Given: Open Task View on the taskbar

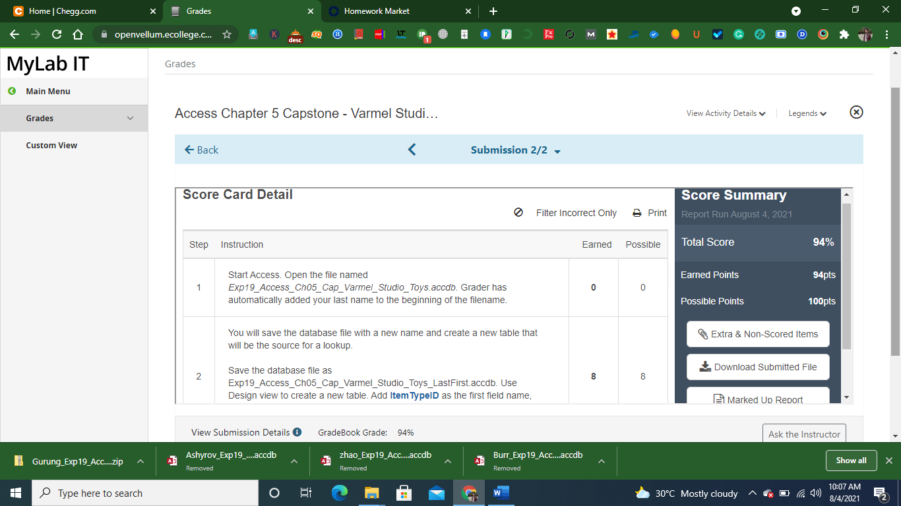Looking at the screenshot, I should 306,493.
